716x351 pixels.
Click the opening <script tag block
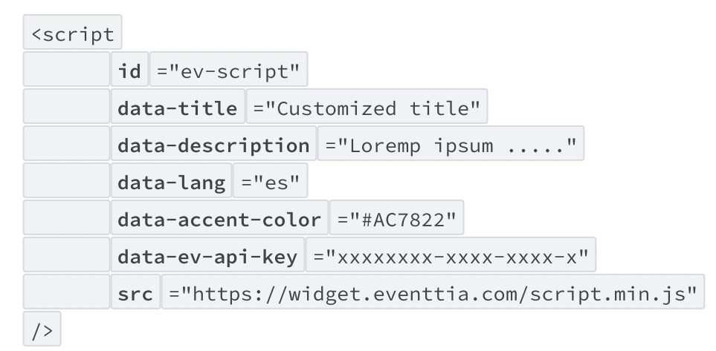click(73, 35)
